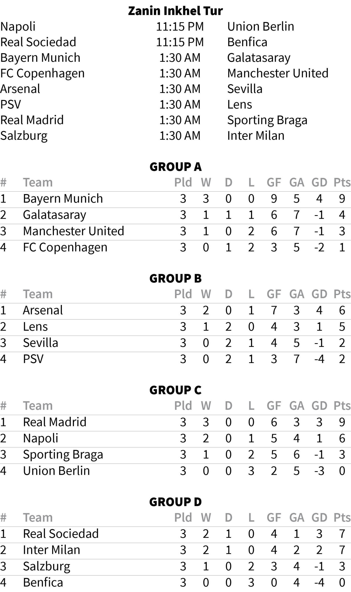Select Inter Milan in the fixtures list

click(255, 136)
